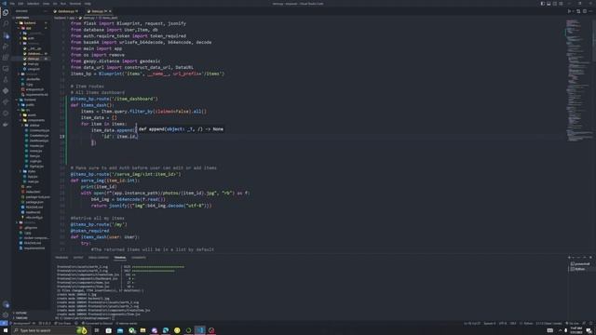Click the Python language mode in status bar
Screen dimensions: 596x335
(x=527, y=323)
